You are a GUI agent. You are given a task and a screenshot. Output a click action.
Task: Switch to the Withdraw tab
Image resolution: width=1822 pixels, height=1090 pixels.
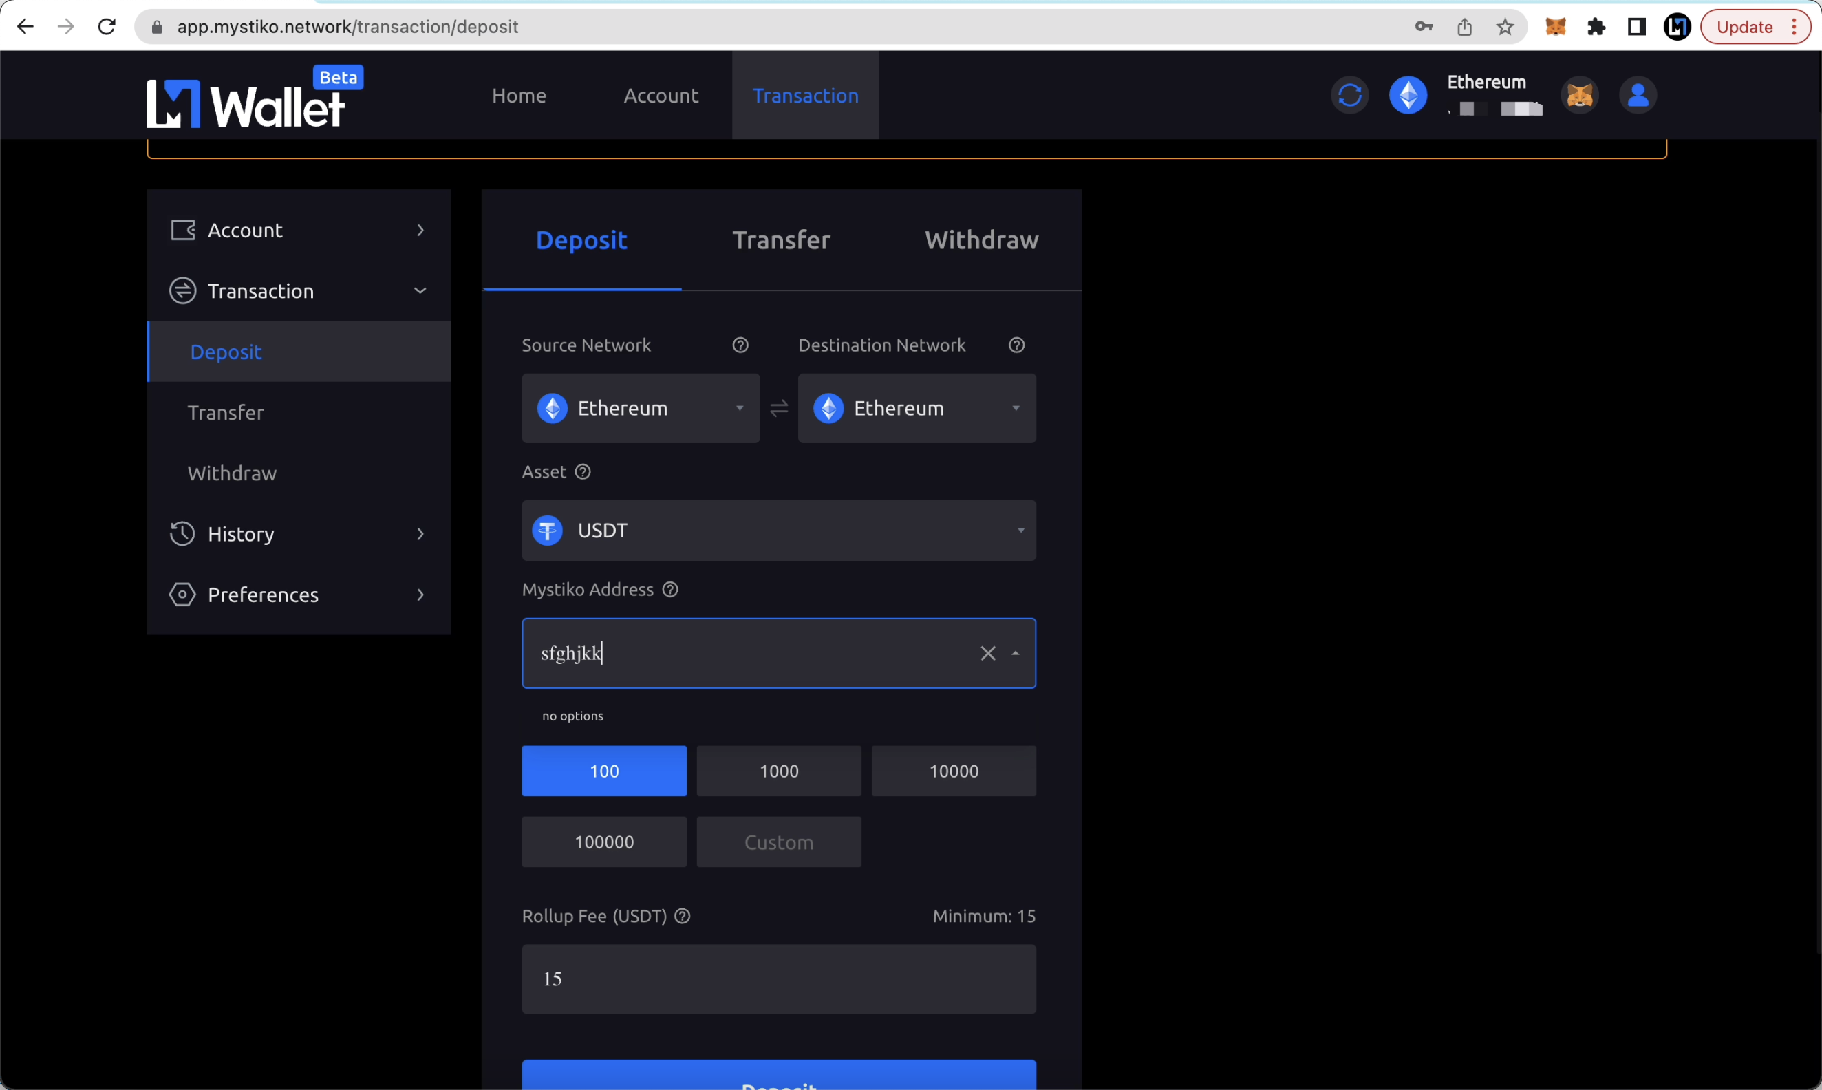982,240
